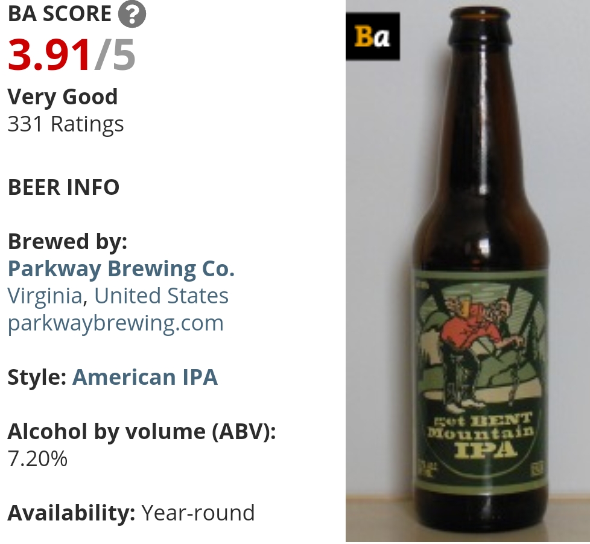Image resolution: width=590 pixels, height=544 pixels.
Task: Open the Parkway Brewing Co. brewery link
Action: 121,268
